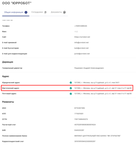Click the general director's name
Image resolution: width=136 pixels, height=145 pixels.
89,68
